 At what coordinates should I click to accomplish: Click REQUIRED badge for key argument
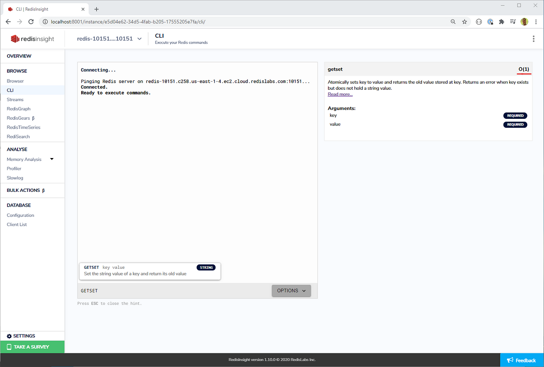pos(515,116)
